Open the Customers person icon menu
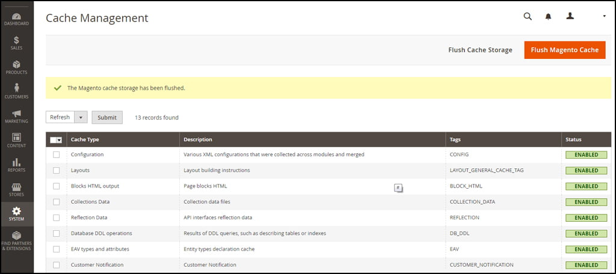Viewport: 616px width, 274px height. click(x=16, y=92)
